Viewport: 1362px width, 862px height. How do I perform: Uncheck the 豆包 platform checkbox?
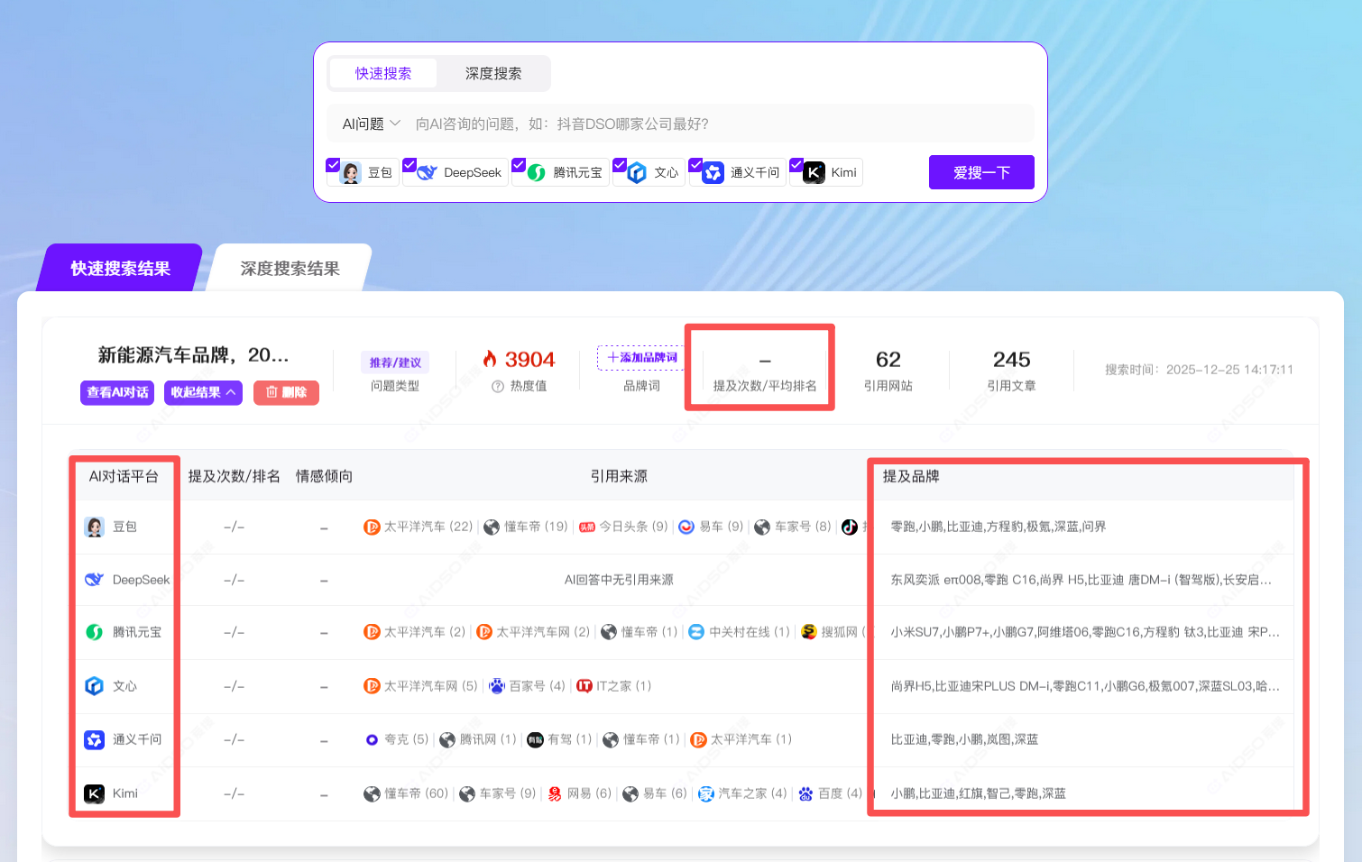pos(333,165)
